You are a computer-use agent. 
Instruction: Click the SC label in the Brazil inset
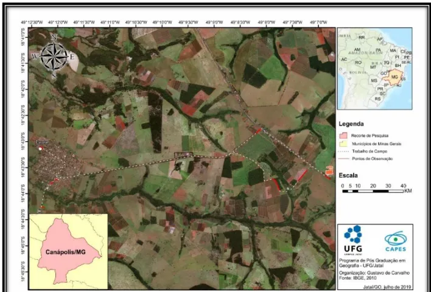382,94
